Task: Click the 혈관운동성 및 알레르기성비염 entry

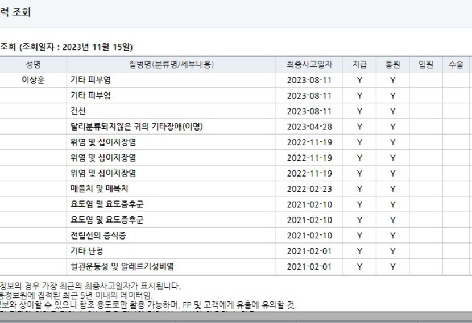Action: click(x=122, y=266)
